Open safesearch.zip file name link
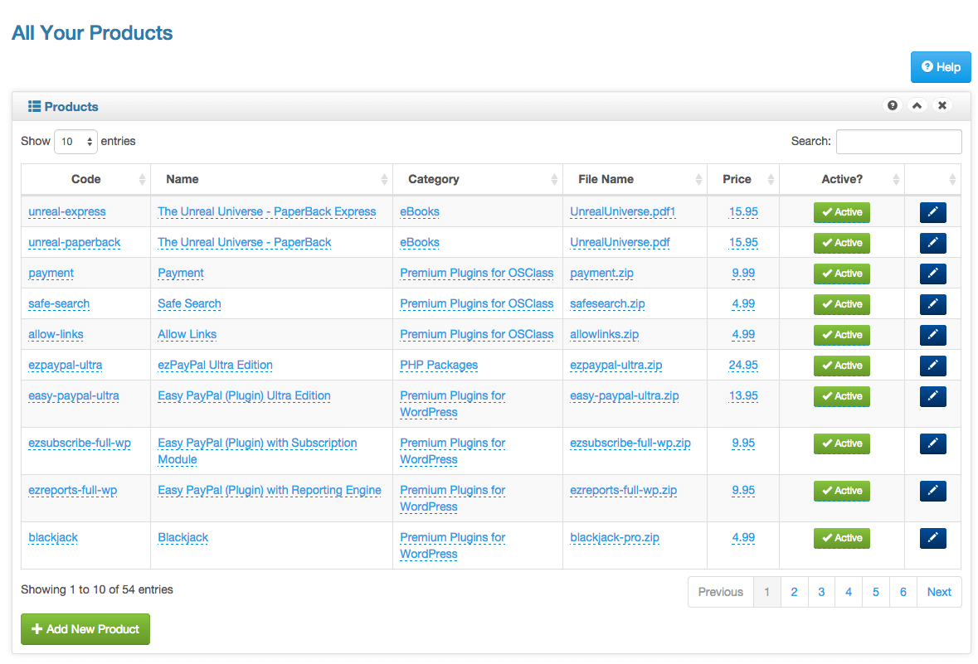The height and width of the screenshot is (664, 978). pos(607,303)
